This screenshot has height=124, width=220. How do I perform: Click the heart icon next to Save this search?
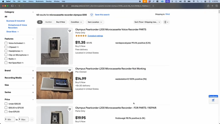tap(92, 15)
